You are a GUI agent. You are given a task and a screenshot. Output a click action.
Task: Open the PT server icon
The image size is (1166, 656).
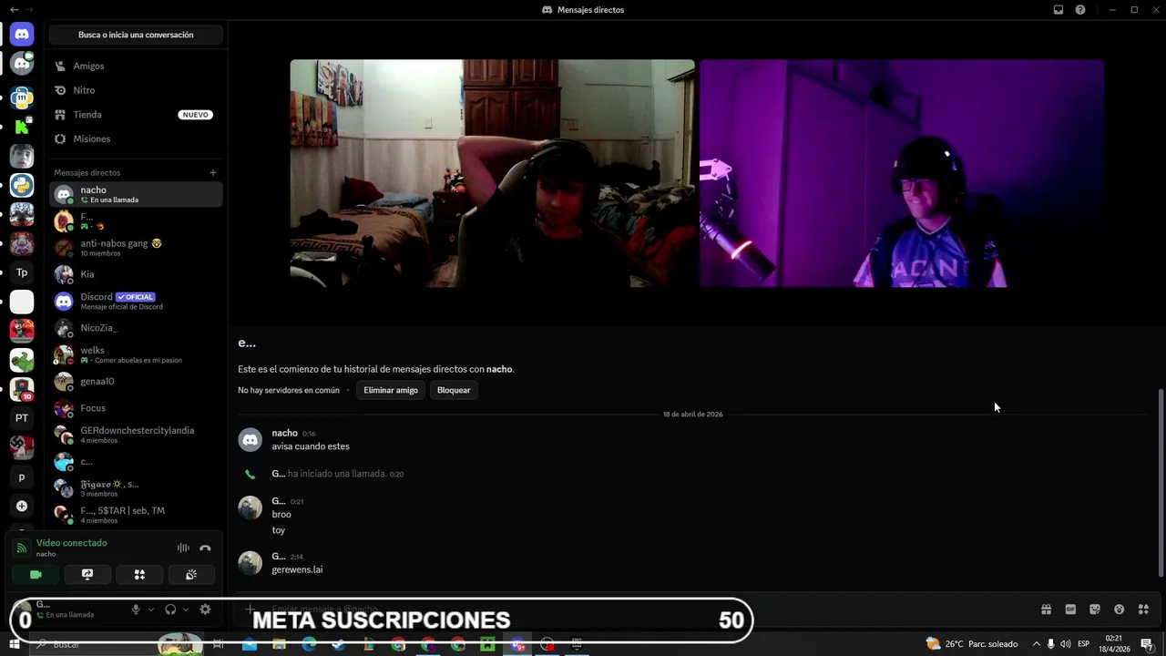[x=22, y=418]
